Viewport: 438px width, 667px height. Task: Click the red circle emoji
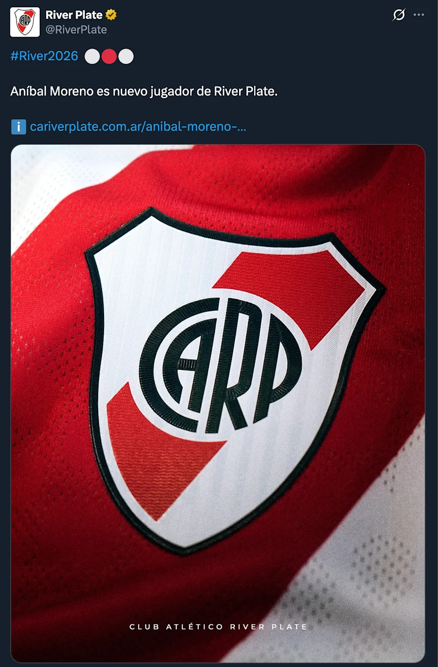point(109,57)
